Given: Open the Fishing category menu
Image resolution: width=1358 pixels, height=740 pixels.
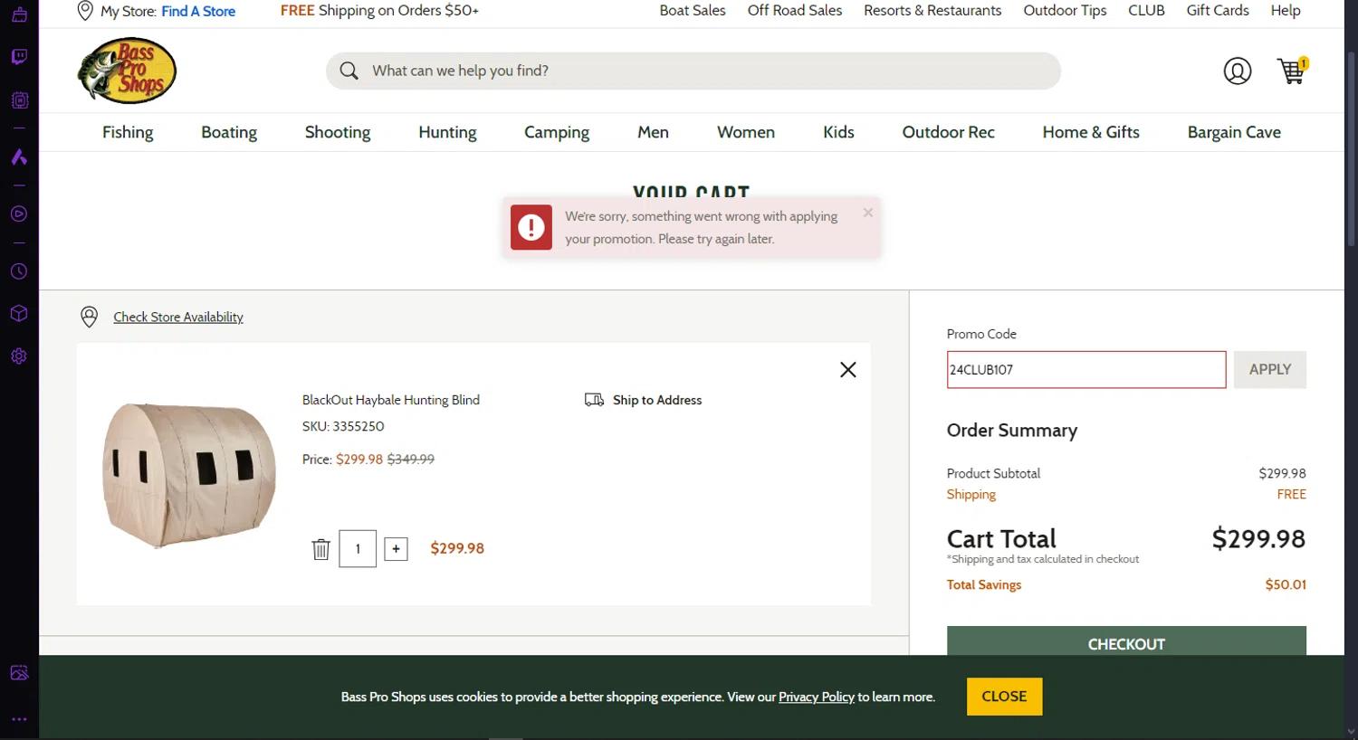Looking at the screenshot, I should coord(128,132).
